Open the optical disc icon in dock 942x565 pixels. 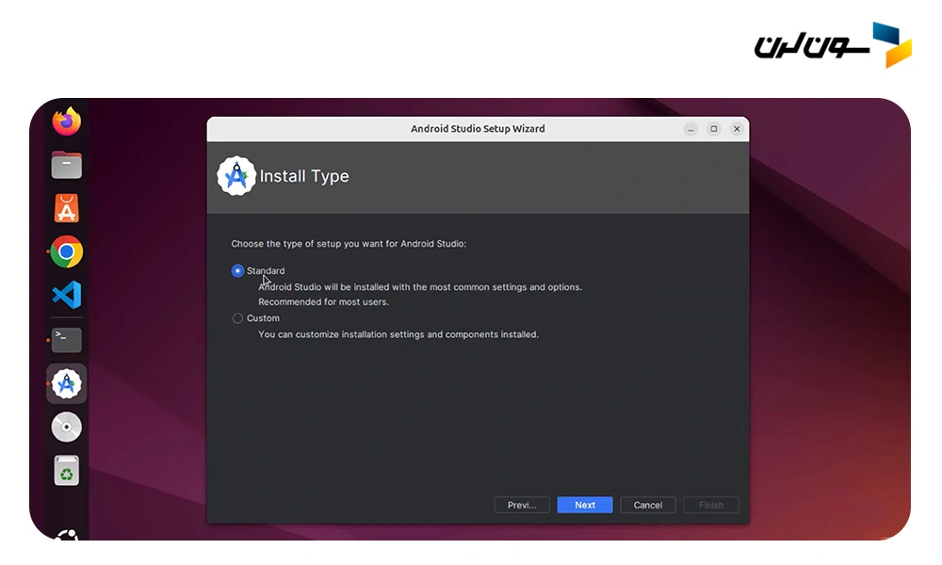pos(67,427)
